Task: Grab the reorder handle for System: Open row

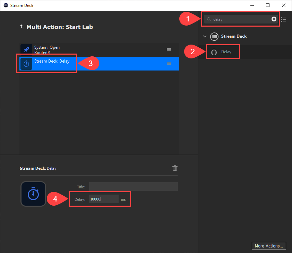Action: pos(169,49)
